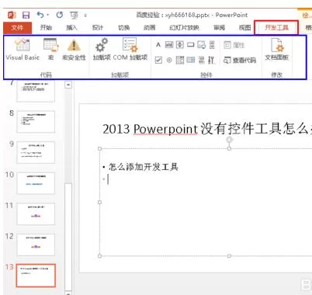Select the Check Box control

click(158, 61)
